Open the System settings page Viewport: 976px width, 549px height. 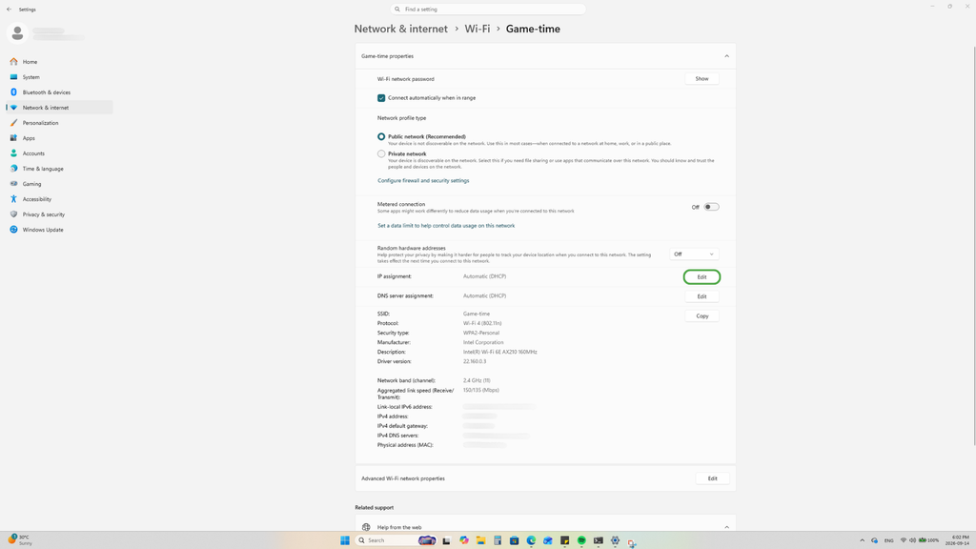click(59, 77)
